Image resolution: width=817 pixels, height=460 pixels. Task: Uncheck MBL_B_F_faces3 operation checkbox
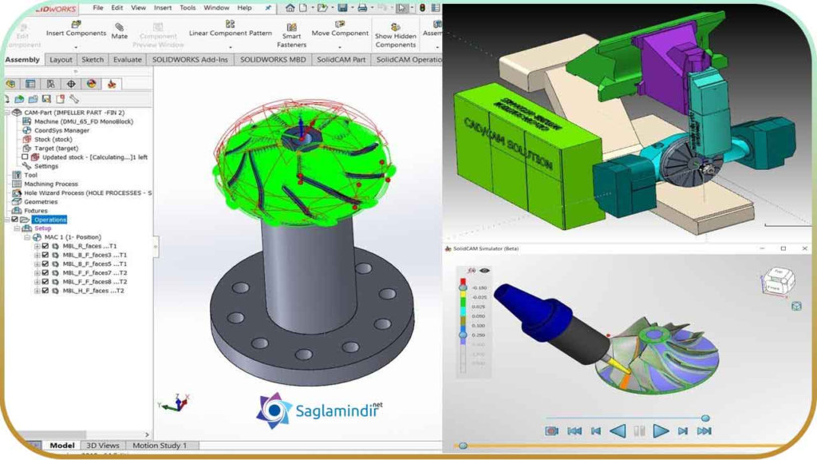pyautogui.click(x=45, y=255)
